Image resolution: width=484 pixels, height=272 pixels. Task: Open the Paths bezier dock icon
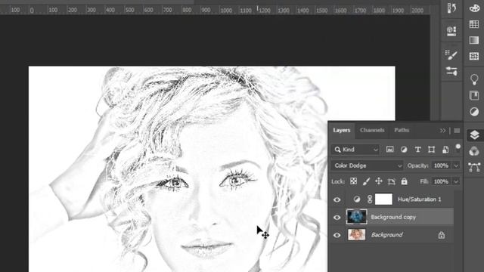tap(474, 167)
